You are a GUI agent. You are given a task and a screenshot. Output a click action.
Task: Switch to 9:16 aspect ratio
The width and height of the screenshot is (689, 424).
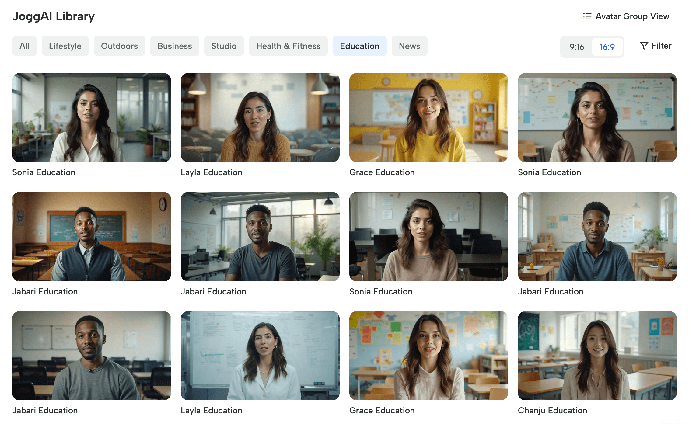point(577,47)
